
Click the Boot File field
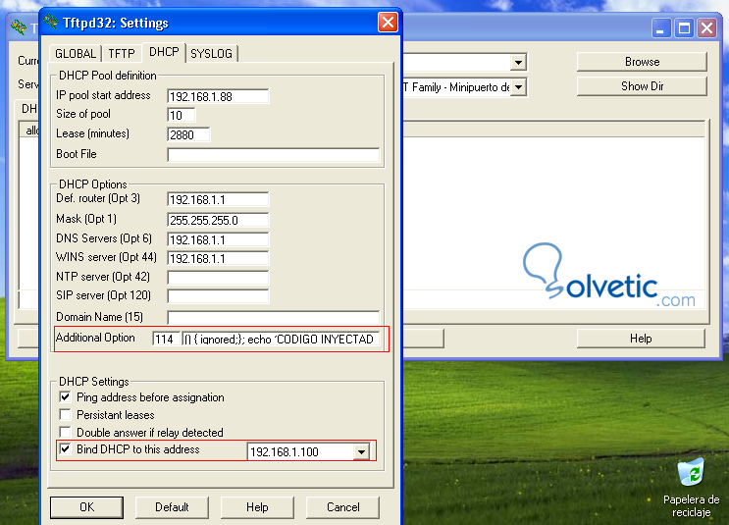pos(274,155)
